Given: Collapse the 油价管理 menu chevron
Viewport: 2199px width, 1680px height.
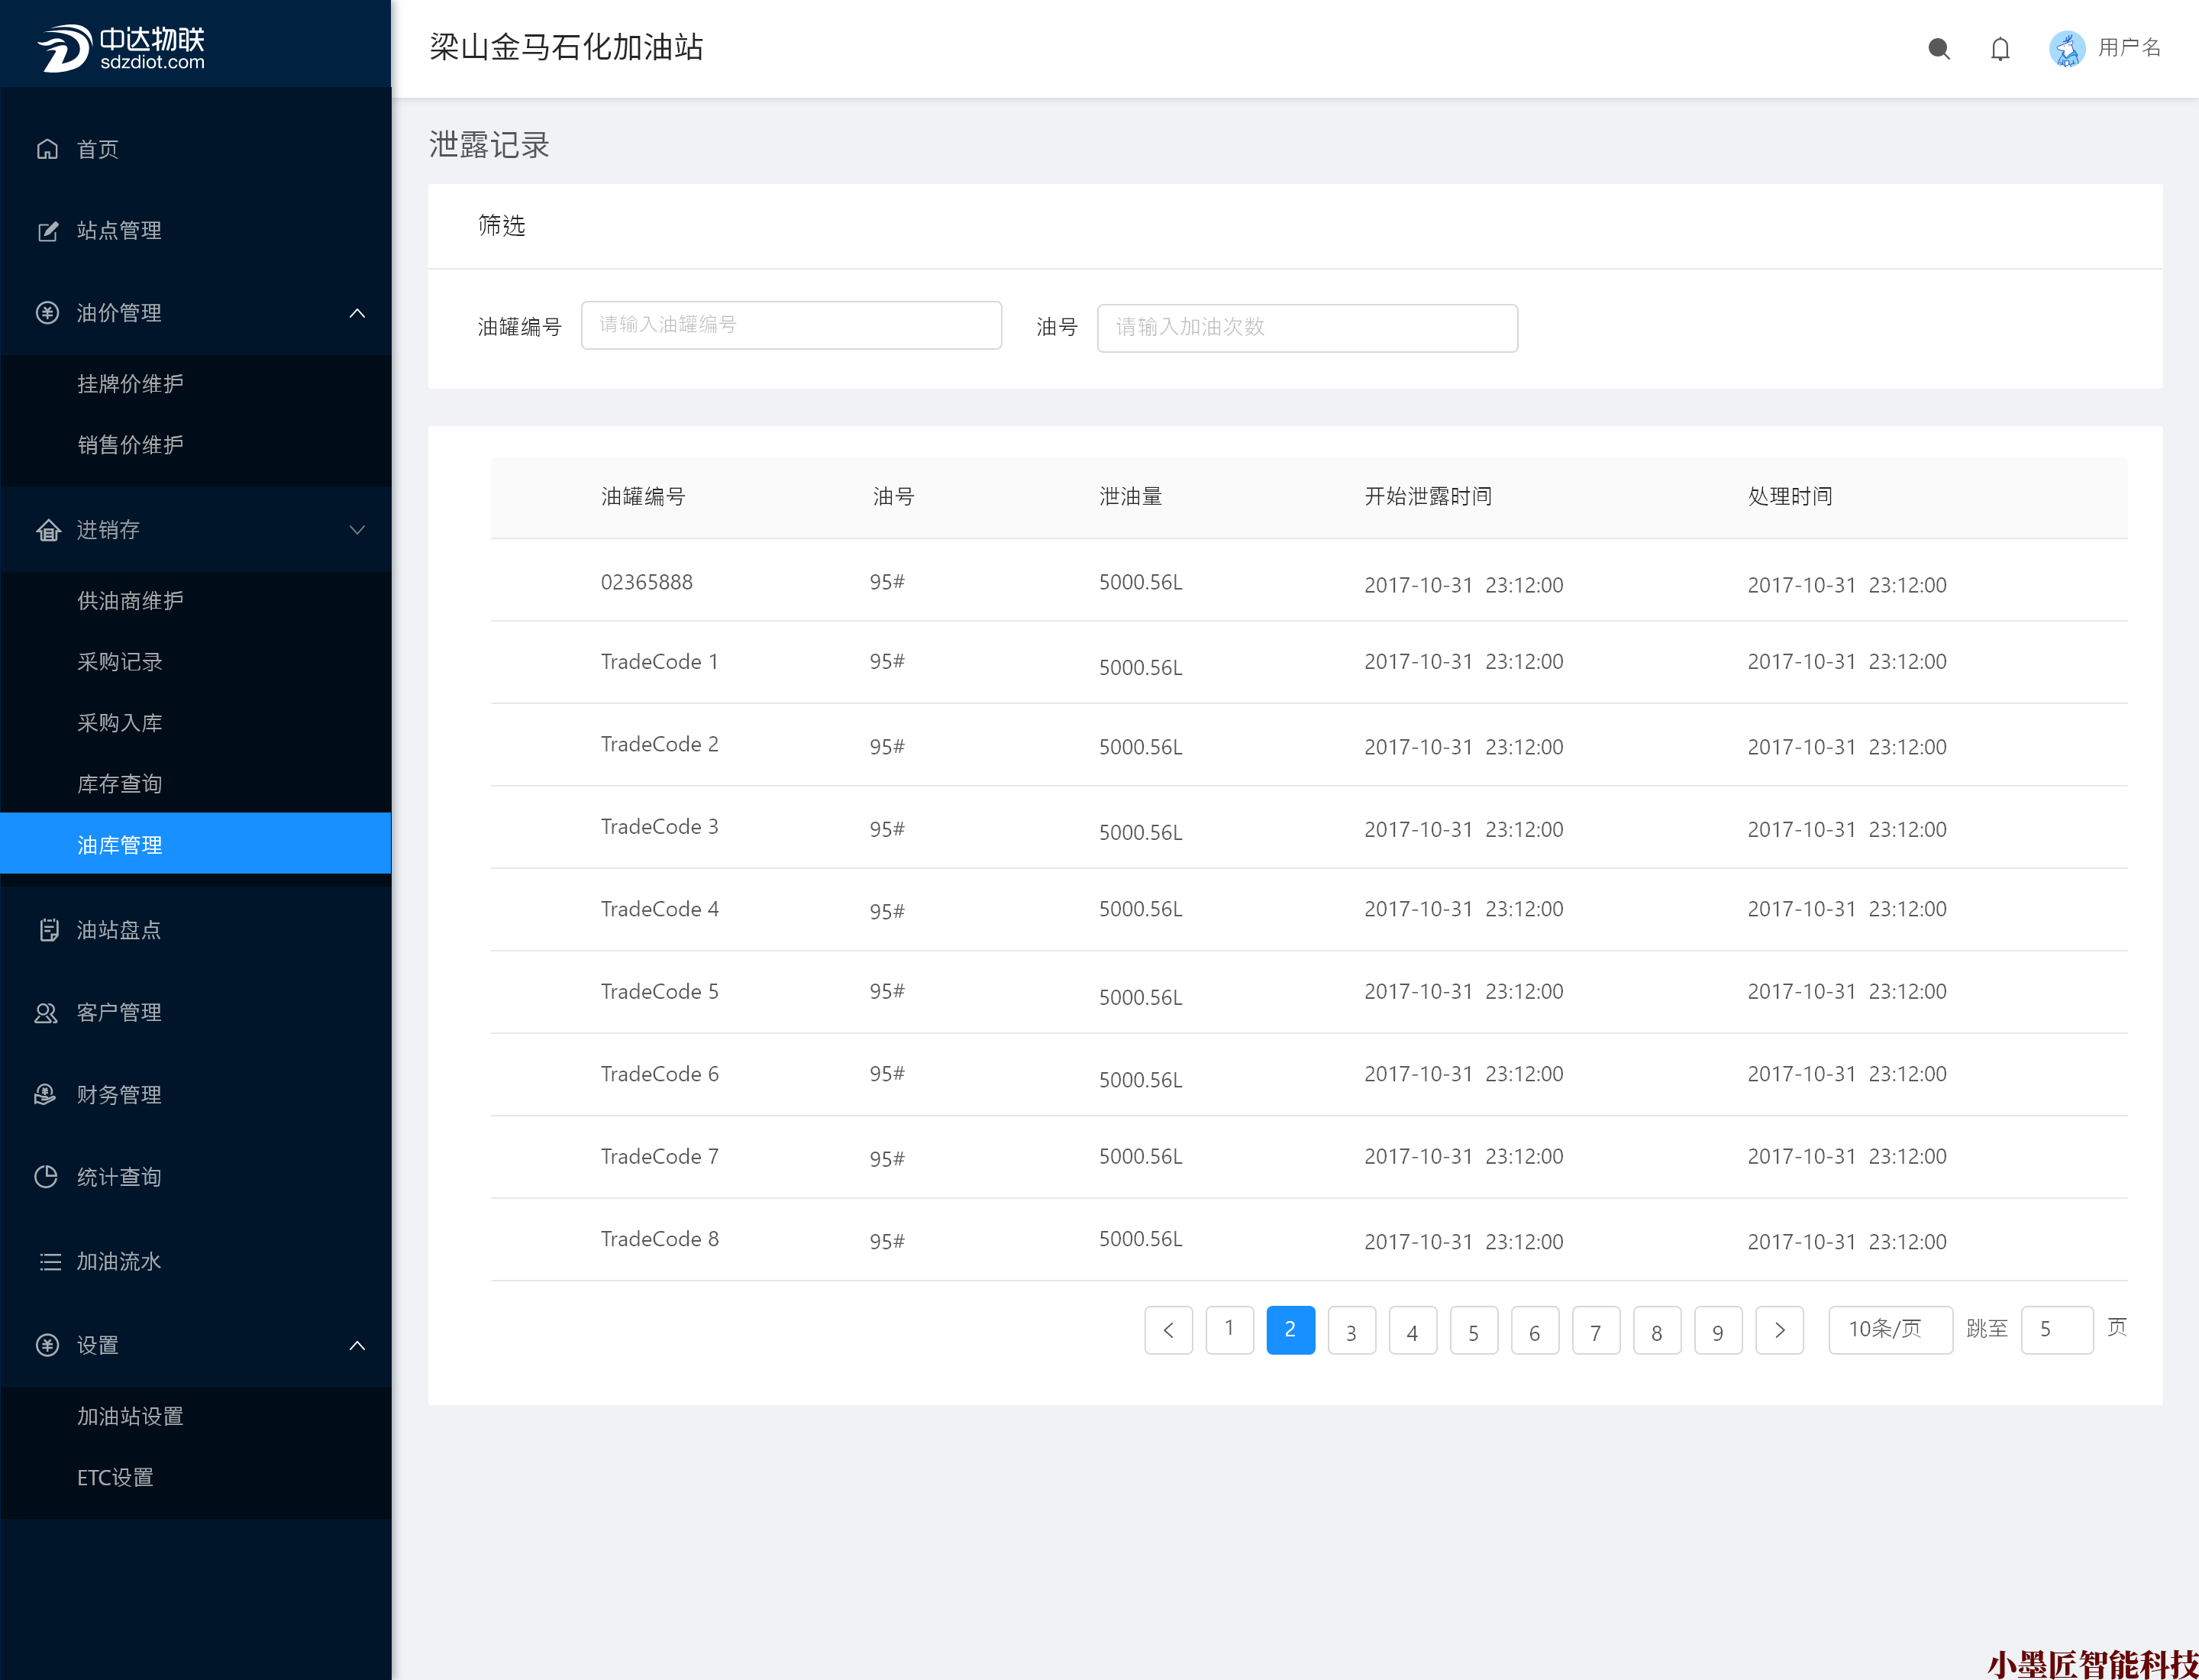Looking at the screenshot, I should pos(357,313).
